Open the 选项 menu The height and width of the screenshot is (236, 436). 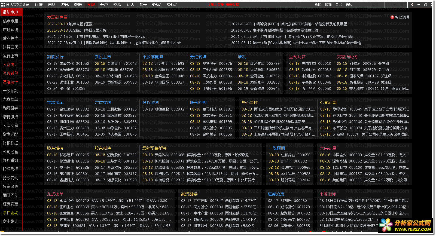coord(349,5)
